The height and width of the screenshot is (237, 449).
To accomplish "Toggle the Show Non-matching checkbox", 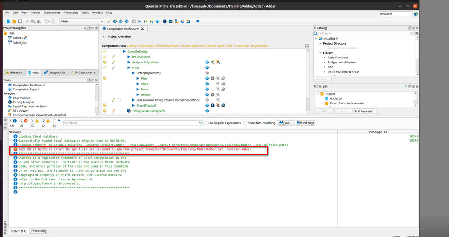I will coord(245,123).
